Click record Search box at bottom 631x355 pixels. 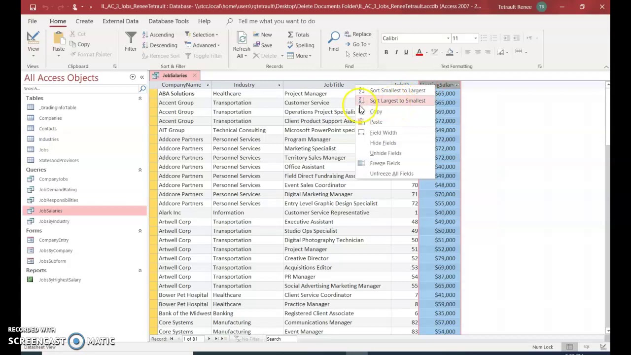pyautogui.click(x=281, y=339)
